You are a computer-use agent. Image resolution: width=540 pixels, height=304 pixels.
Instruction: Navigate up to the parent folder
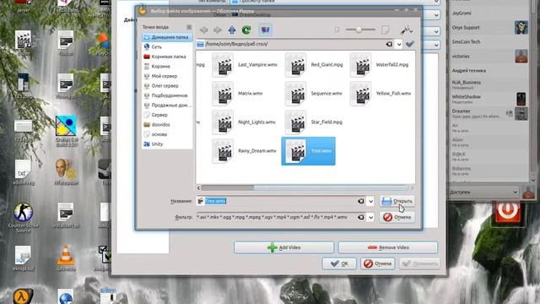click(232, 30)
